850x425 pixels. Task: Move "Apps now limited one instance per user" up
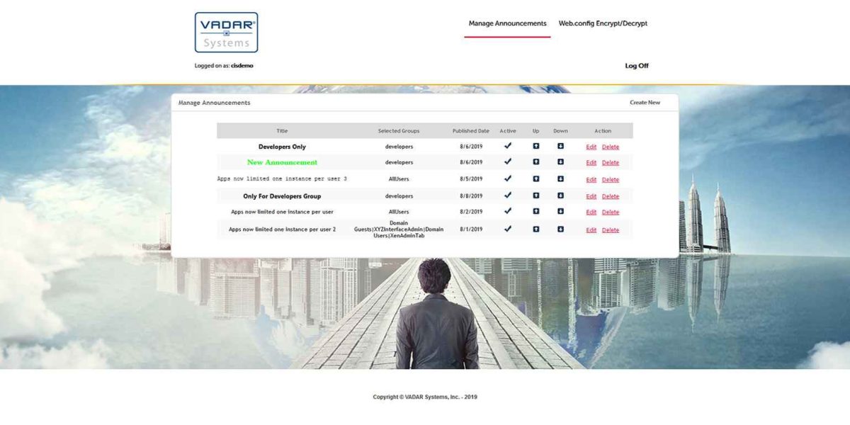tap(536, 212)
